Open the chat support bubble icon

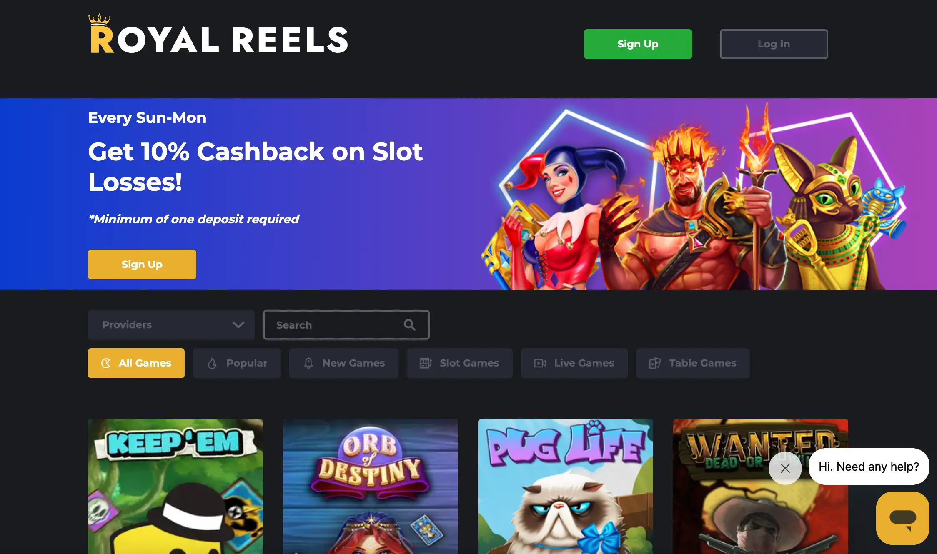coord(902,518)
